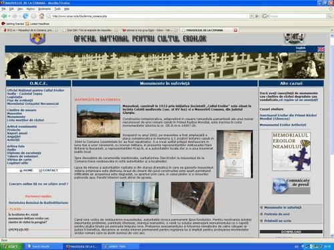
Task: Open the search engine selector dropdown
Action: point(265,16)
